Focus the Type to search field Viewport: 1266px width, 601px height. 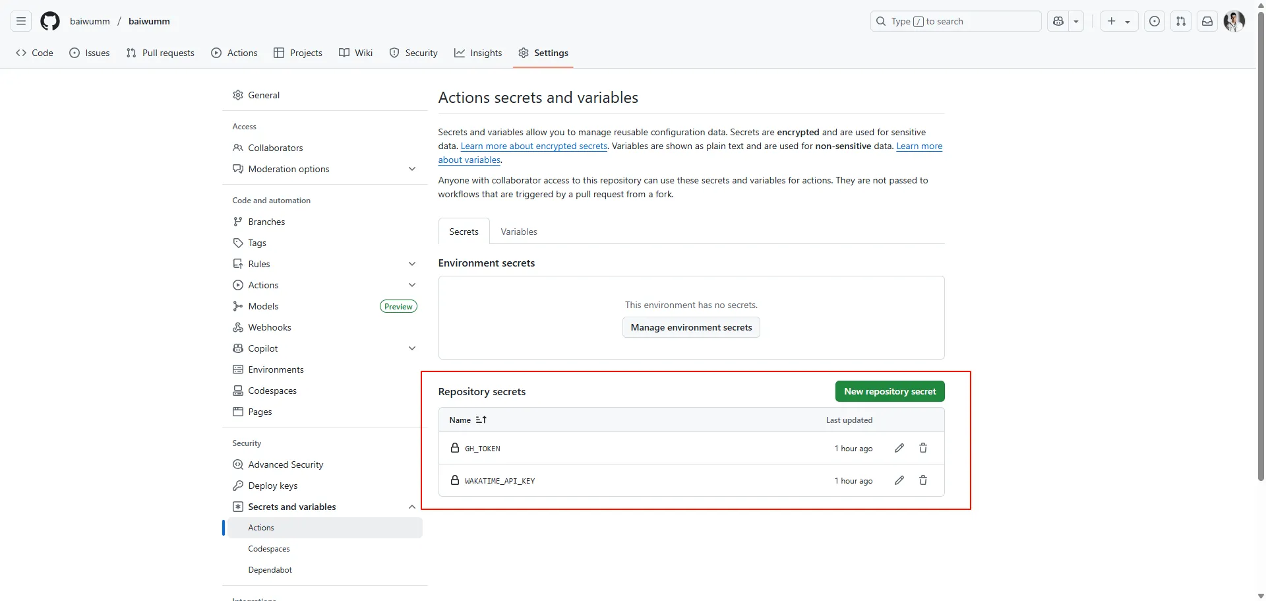pos(956,21)
